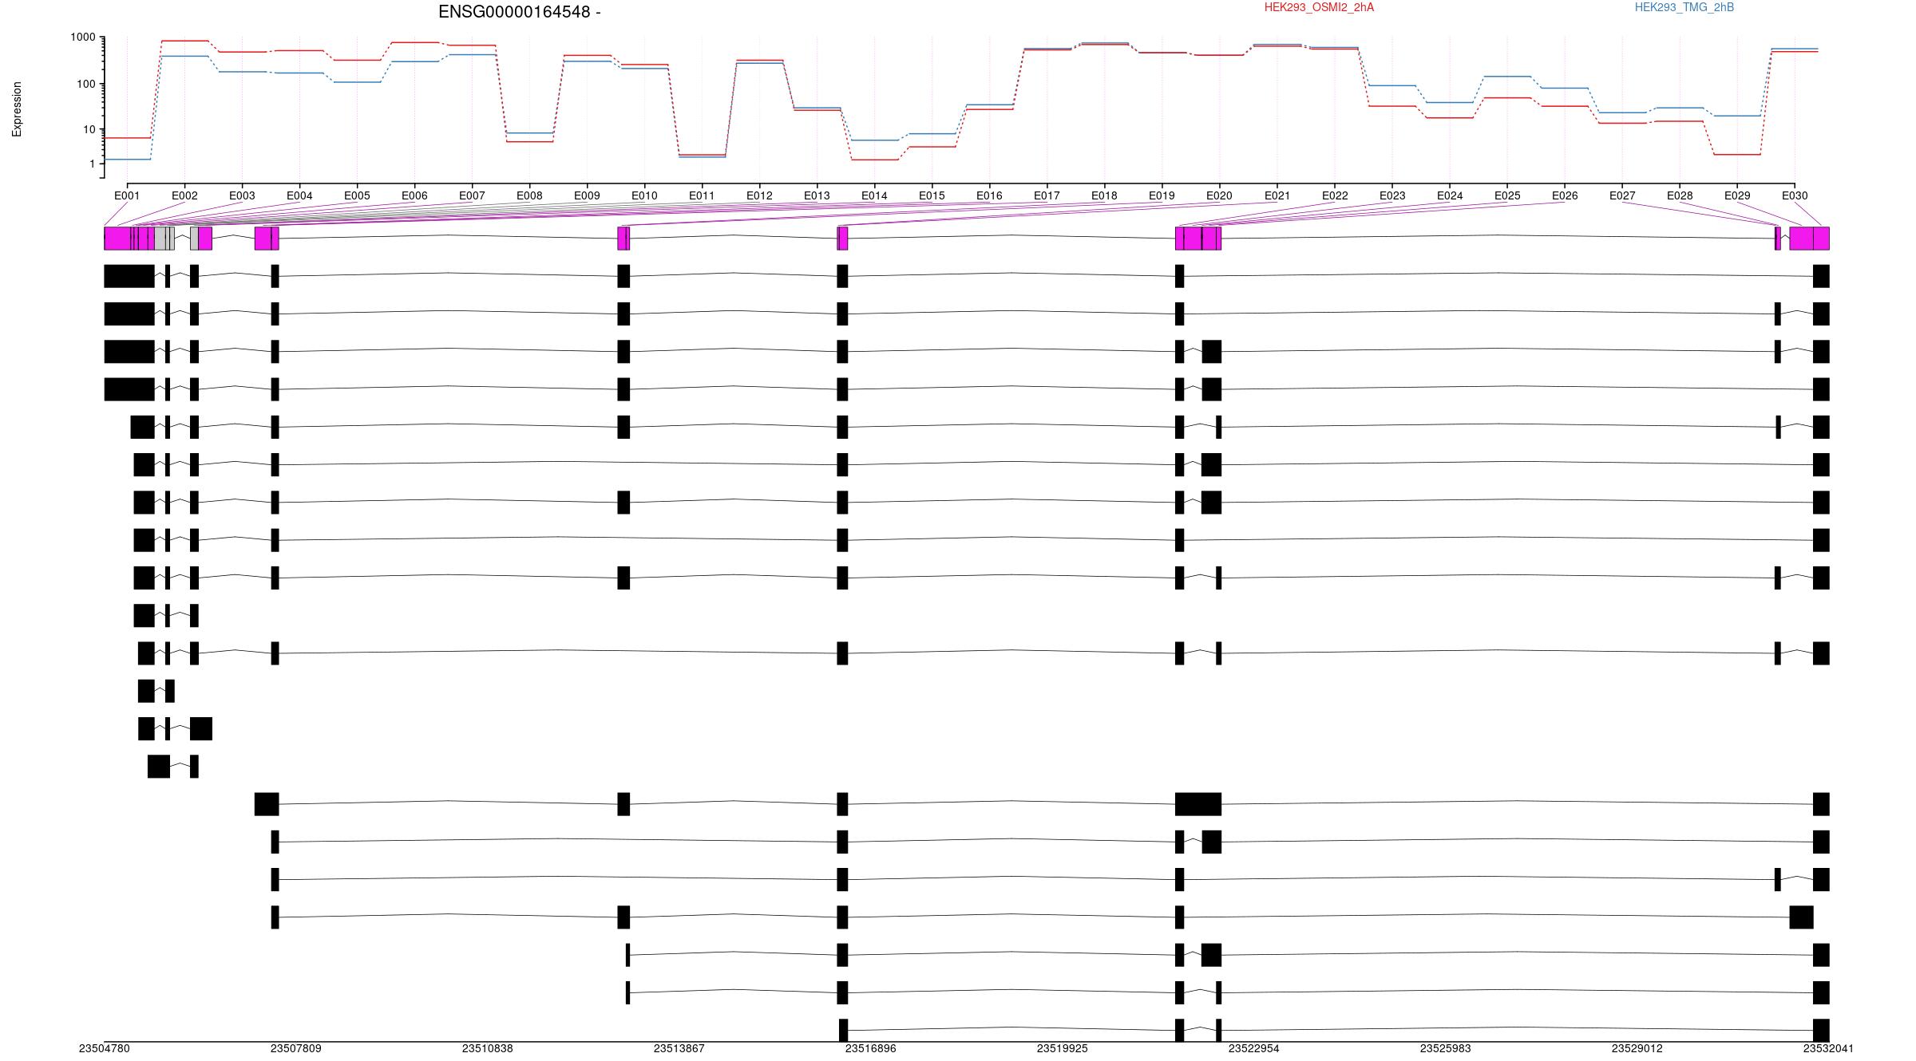Image resolution: width=1916 pixels, height=1061 pixels.
Task: Click the Expression y-axis label
Action: 17,109
